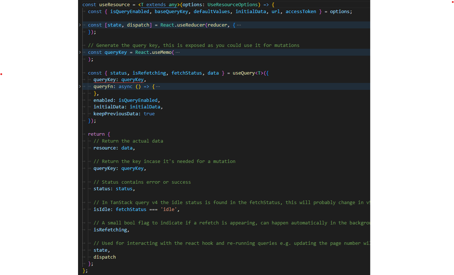Click the 'state,' line in the return object
The height and width of the screenshot is (275, 454).
tap(102, 250)
